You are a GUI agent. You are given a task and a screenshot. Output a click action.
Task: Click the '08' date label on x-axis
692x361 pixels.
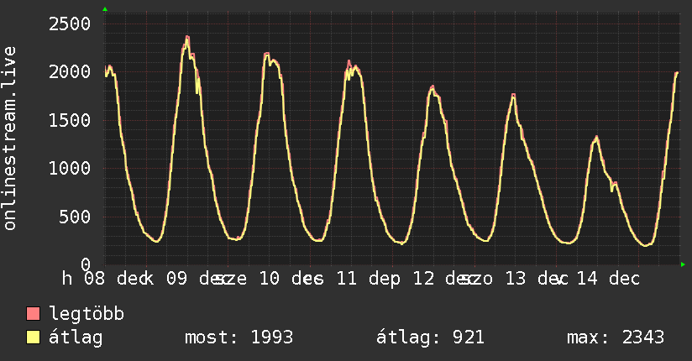point(94,278)
